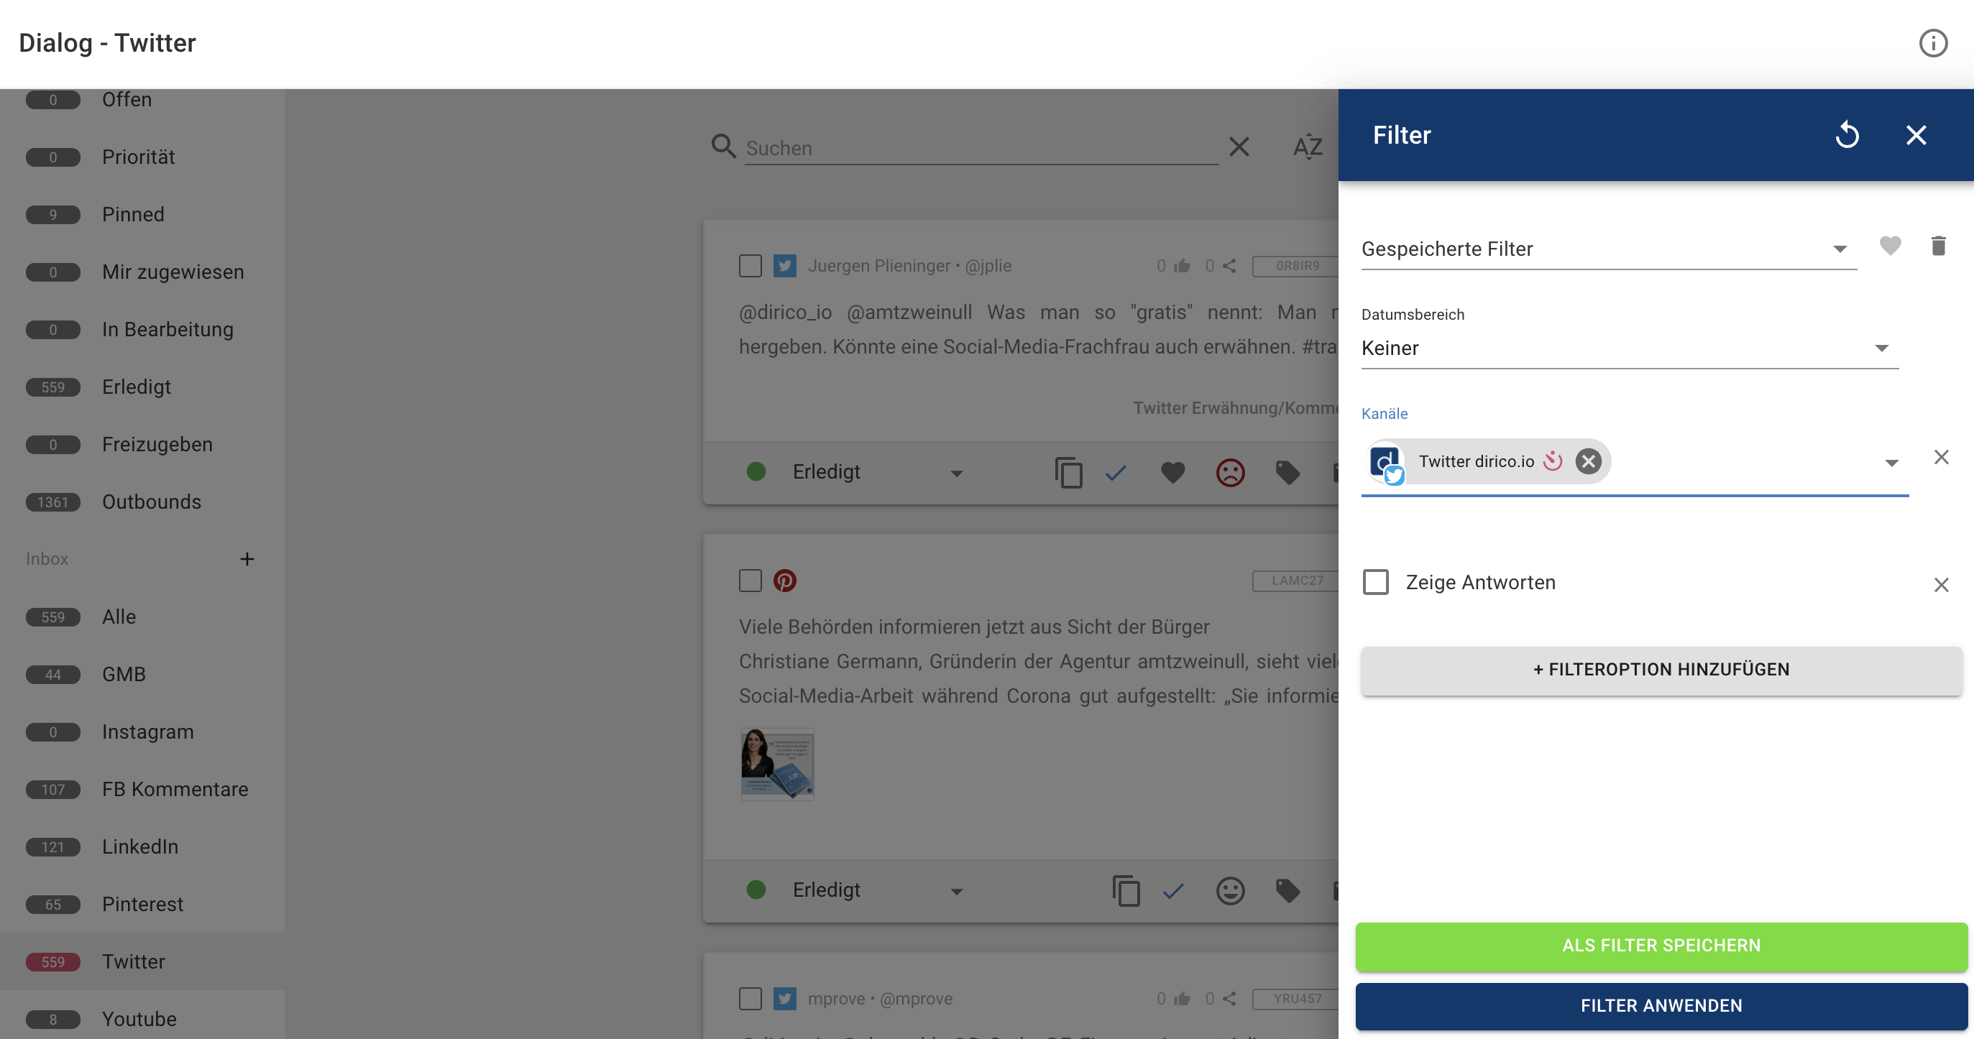1974x1039 pixels.
Task: Expand the Datumsbereich Keiner dropdown
Action: click(1882, 348)
